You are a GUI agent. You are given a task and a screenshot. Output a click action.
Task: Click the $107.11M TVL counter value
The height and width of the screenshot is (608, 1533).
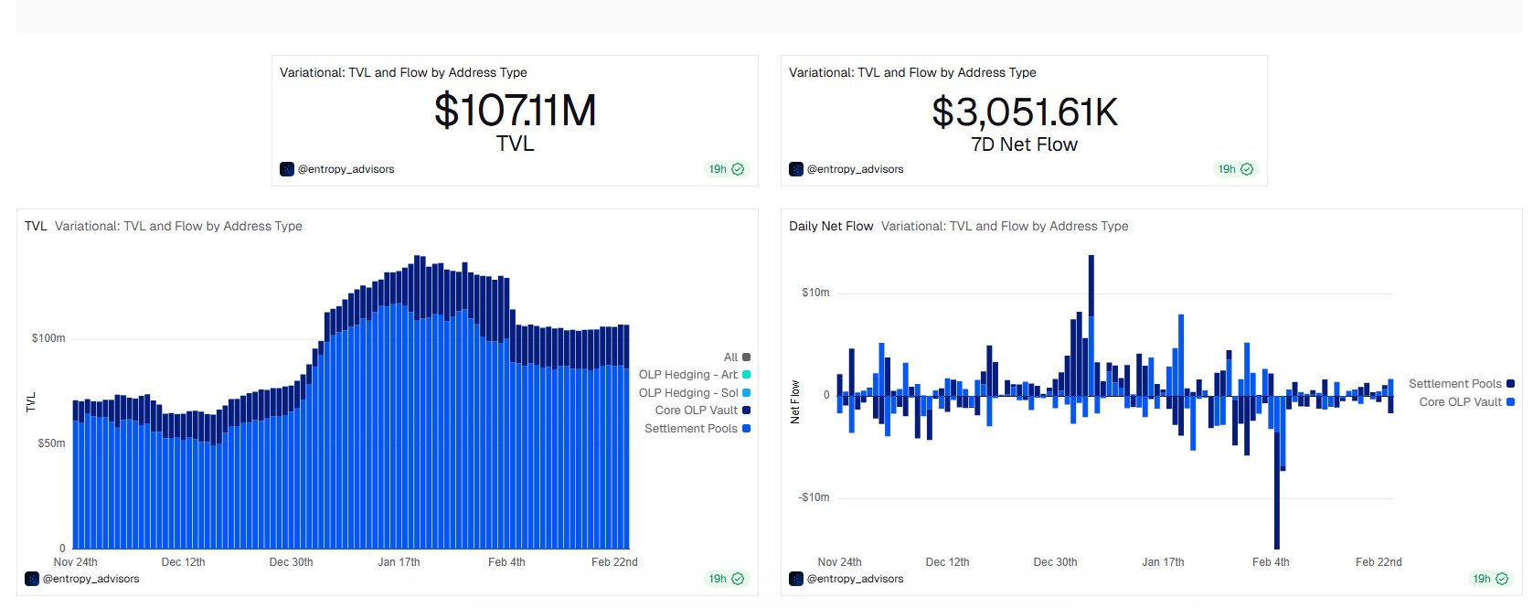(x=515, y=112)
